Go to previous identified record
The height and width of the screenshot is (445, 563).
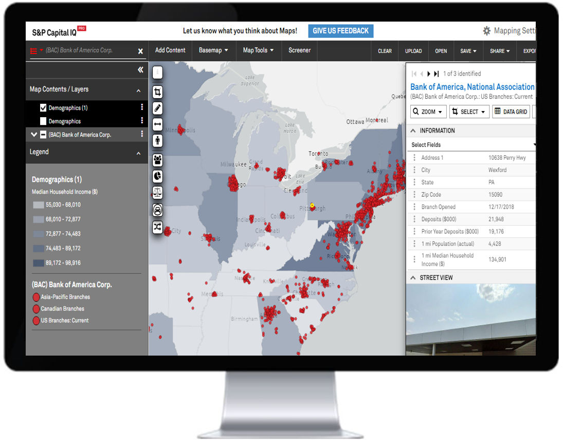pyautogui.click(x=422, y=73)
